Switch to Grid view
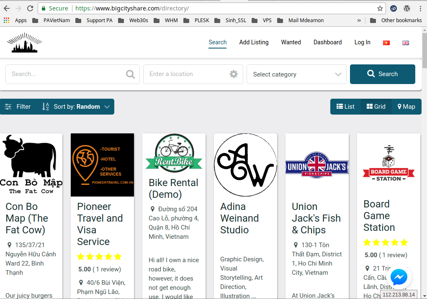 coord(376,107)
